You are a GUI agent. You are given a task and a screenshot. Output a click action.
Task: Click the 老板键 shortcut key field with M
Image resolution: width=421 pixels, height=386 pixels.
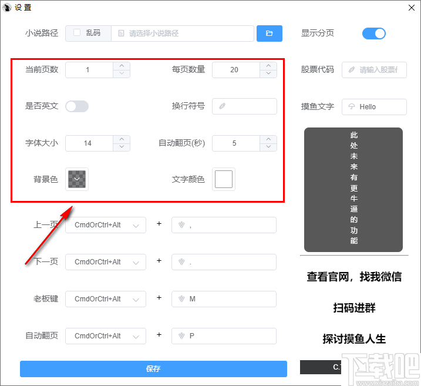click(224, 299)
